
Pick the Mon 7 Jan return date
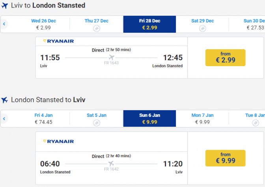(202, 118)
